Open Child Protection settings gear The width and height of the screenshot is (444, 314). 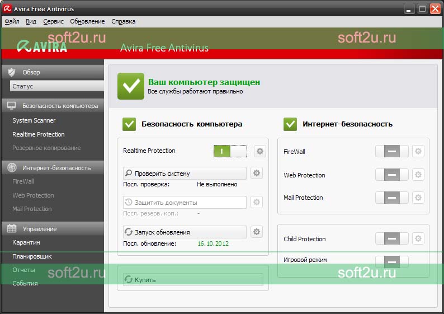pyautogui.click(x=418, y=238)
